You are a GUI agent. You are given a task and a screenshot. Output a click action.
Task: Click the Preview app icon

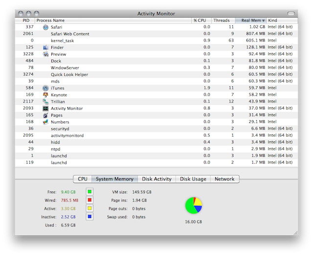pyautogui.click(x=45, y=54)
